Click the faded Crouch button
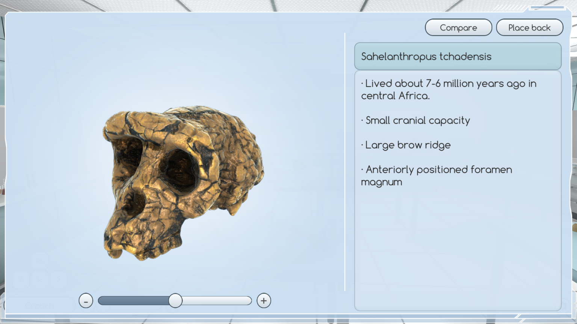Image resolution: width=577 pixels, height=324 pixels. [39, 306]
